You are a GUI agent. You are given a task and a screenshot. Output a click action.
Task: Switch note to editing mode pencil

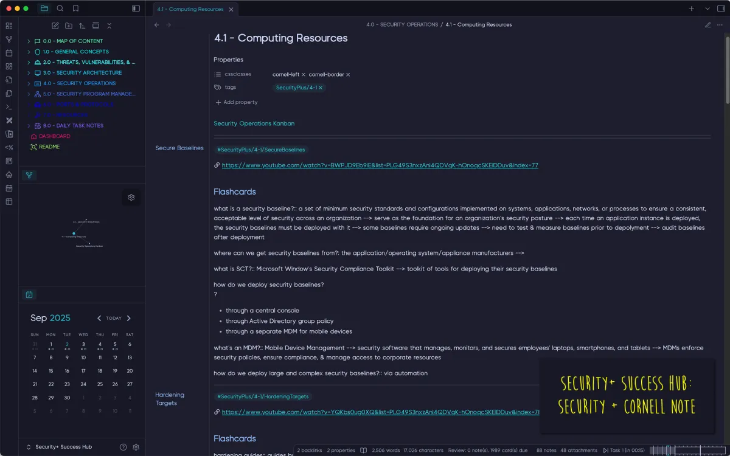[x=707, y=25]
